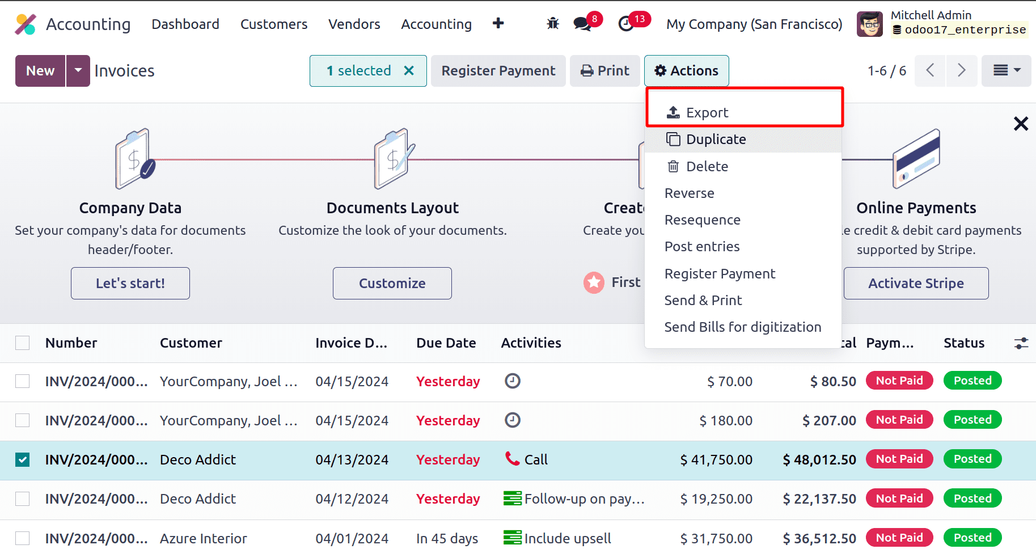
Task: Sort by Number column header
Action: (71, 343)
